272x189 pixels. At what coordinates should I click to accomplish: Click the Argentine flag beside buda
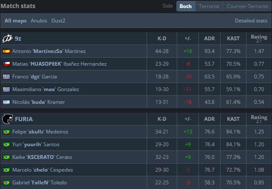point(6,102)
